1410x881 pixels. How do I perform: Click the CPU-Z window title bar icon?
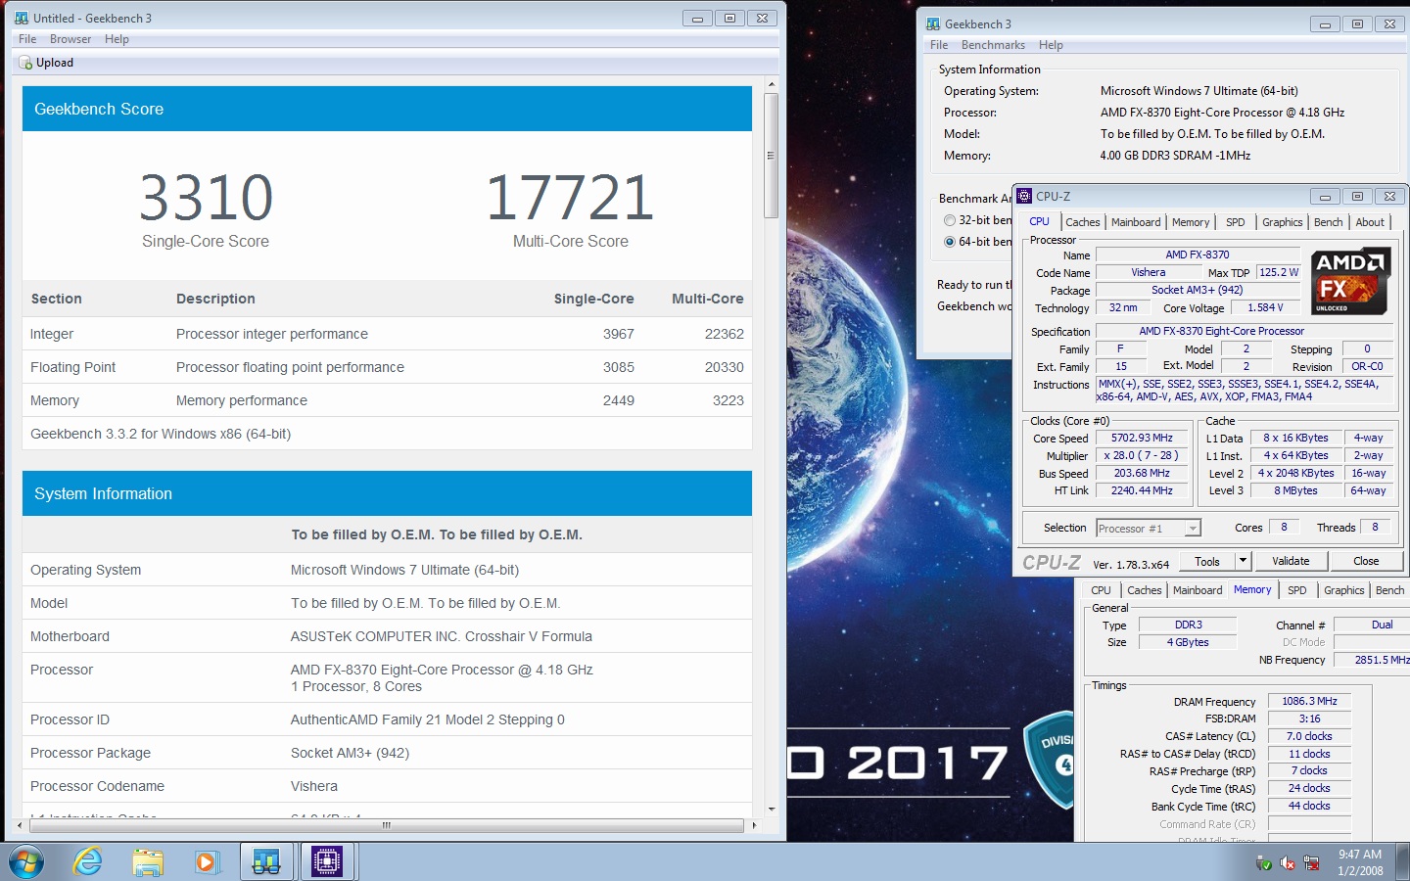[1025, 196]
